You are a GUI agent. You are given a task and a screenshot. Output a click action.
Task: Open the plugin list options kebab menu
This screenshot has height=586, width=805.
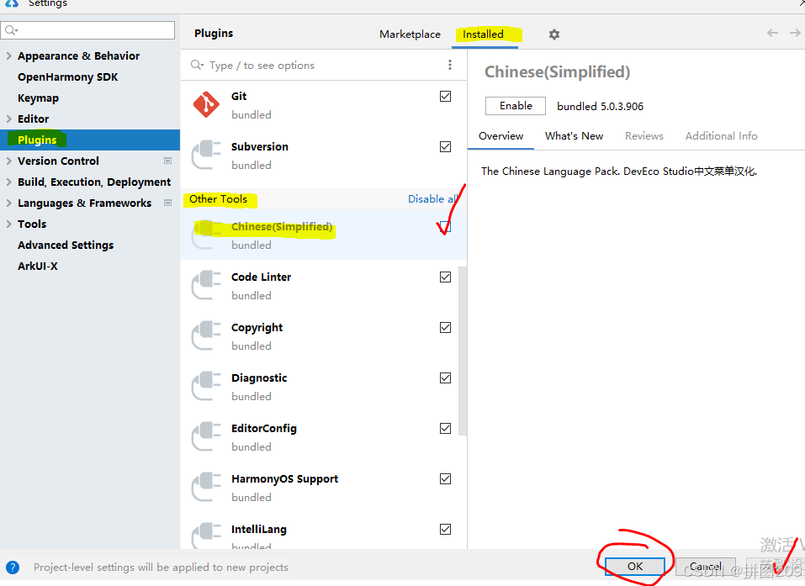pos(450,65)
